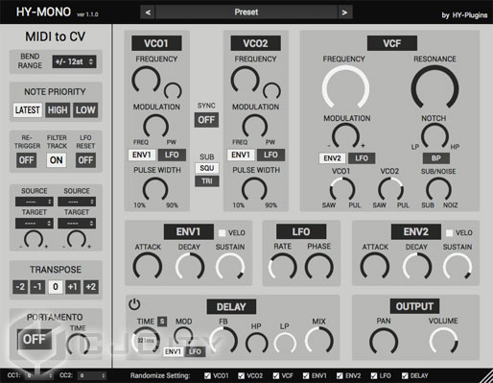This screenshot has width=493, height=383.
Task: Set transpose to 0
Action: pos(56,287)
